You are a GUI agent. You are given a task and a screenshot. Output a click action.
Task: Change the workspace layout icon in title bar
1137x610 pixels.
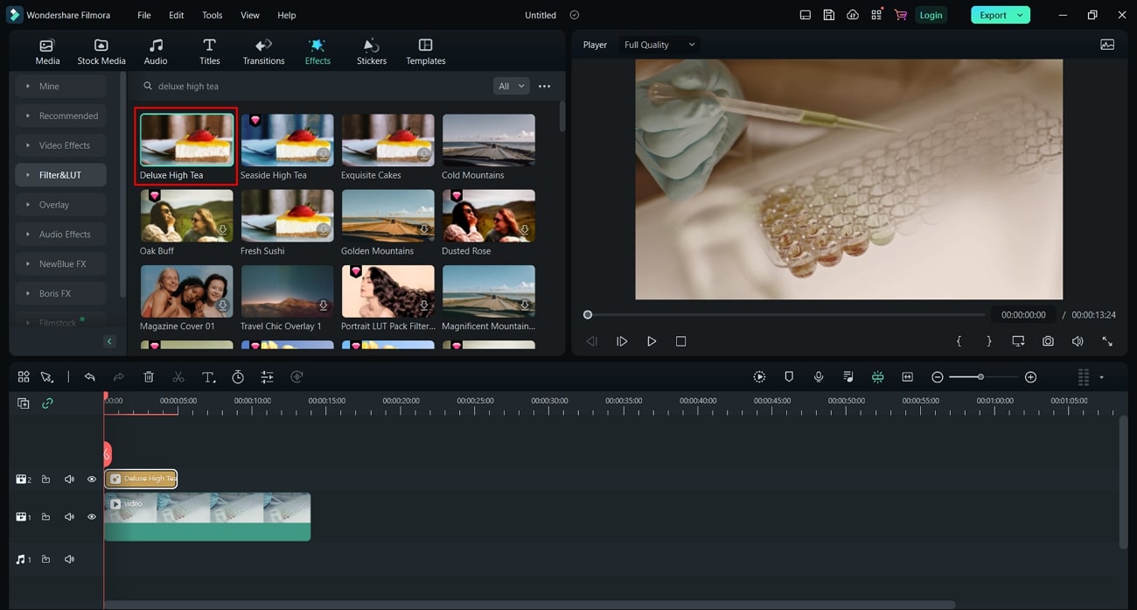click(x=806, y=15)
